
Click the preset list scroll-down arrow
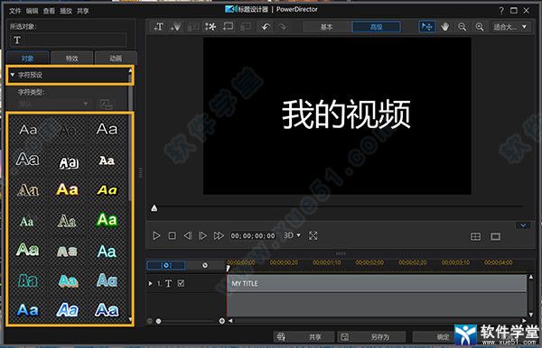pos(130,320)
